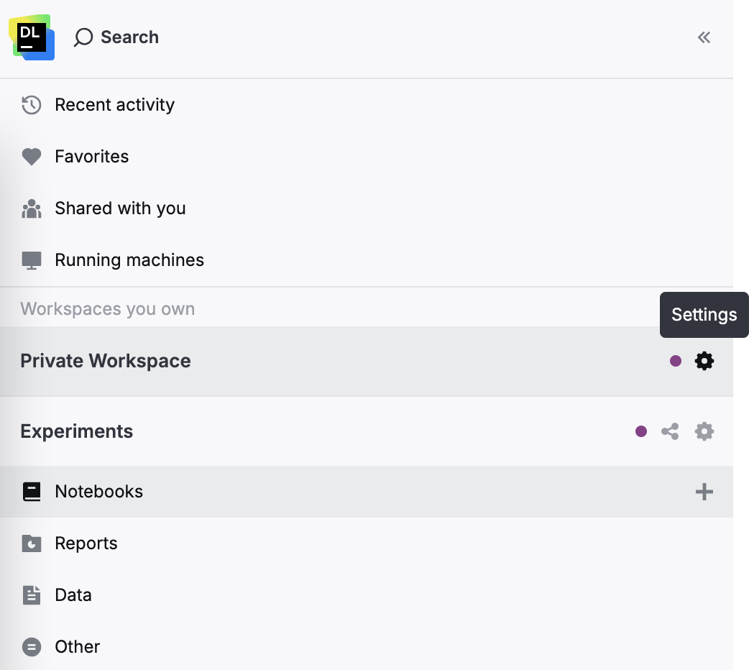Select the Notebooks book icon
The image size is (749, 670).
32,492
